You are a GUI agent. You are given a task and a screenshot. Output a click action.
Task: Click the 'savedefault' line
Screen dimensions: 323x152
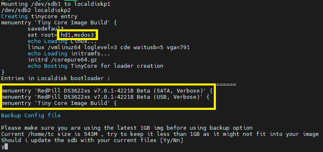(x=46, y=29)
